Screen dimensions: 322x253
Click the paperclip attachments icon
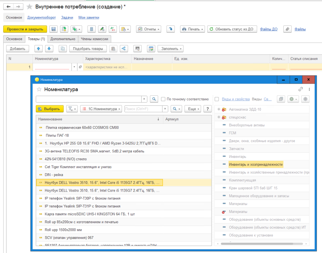coord(287,29)
